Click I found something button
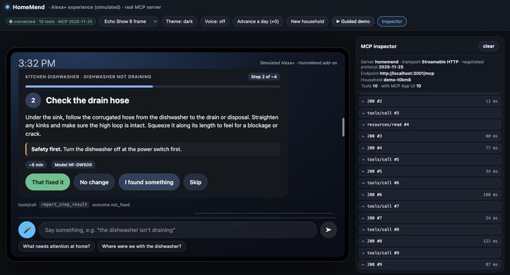The width and height of the screenshot is (510, 275). pos(149,182)
